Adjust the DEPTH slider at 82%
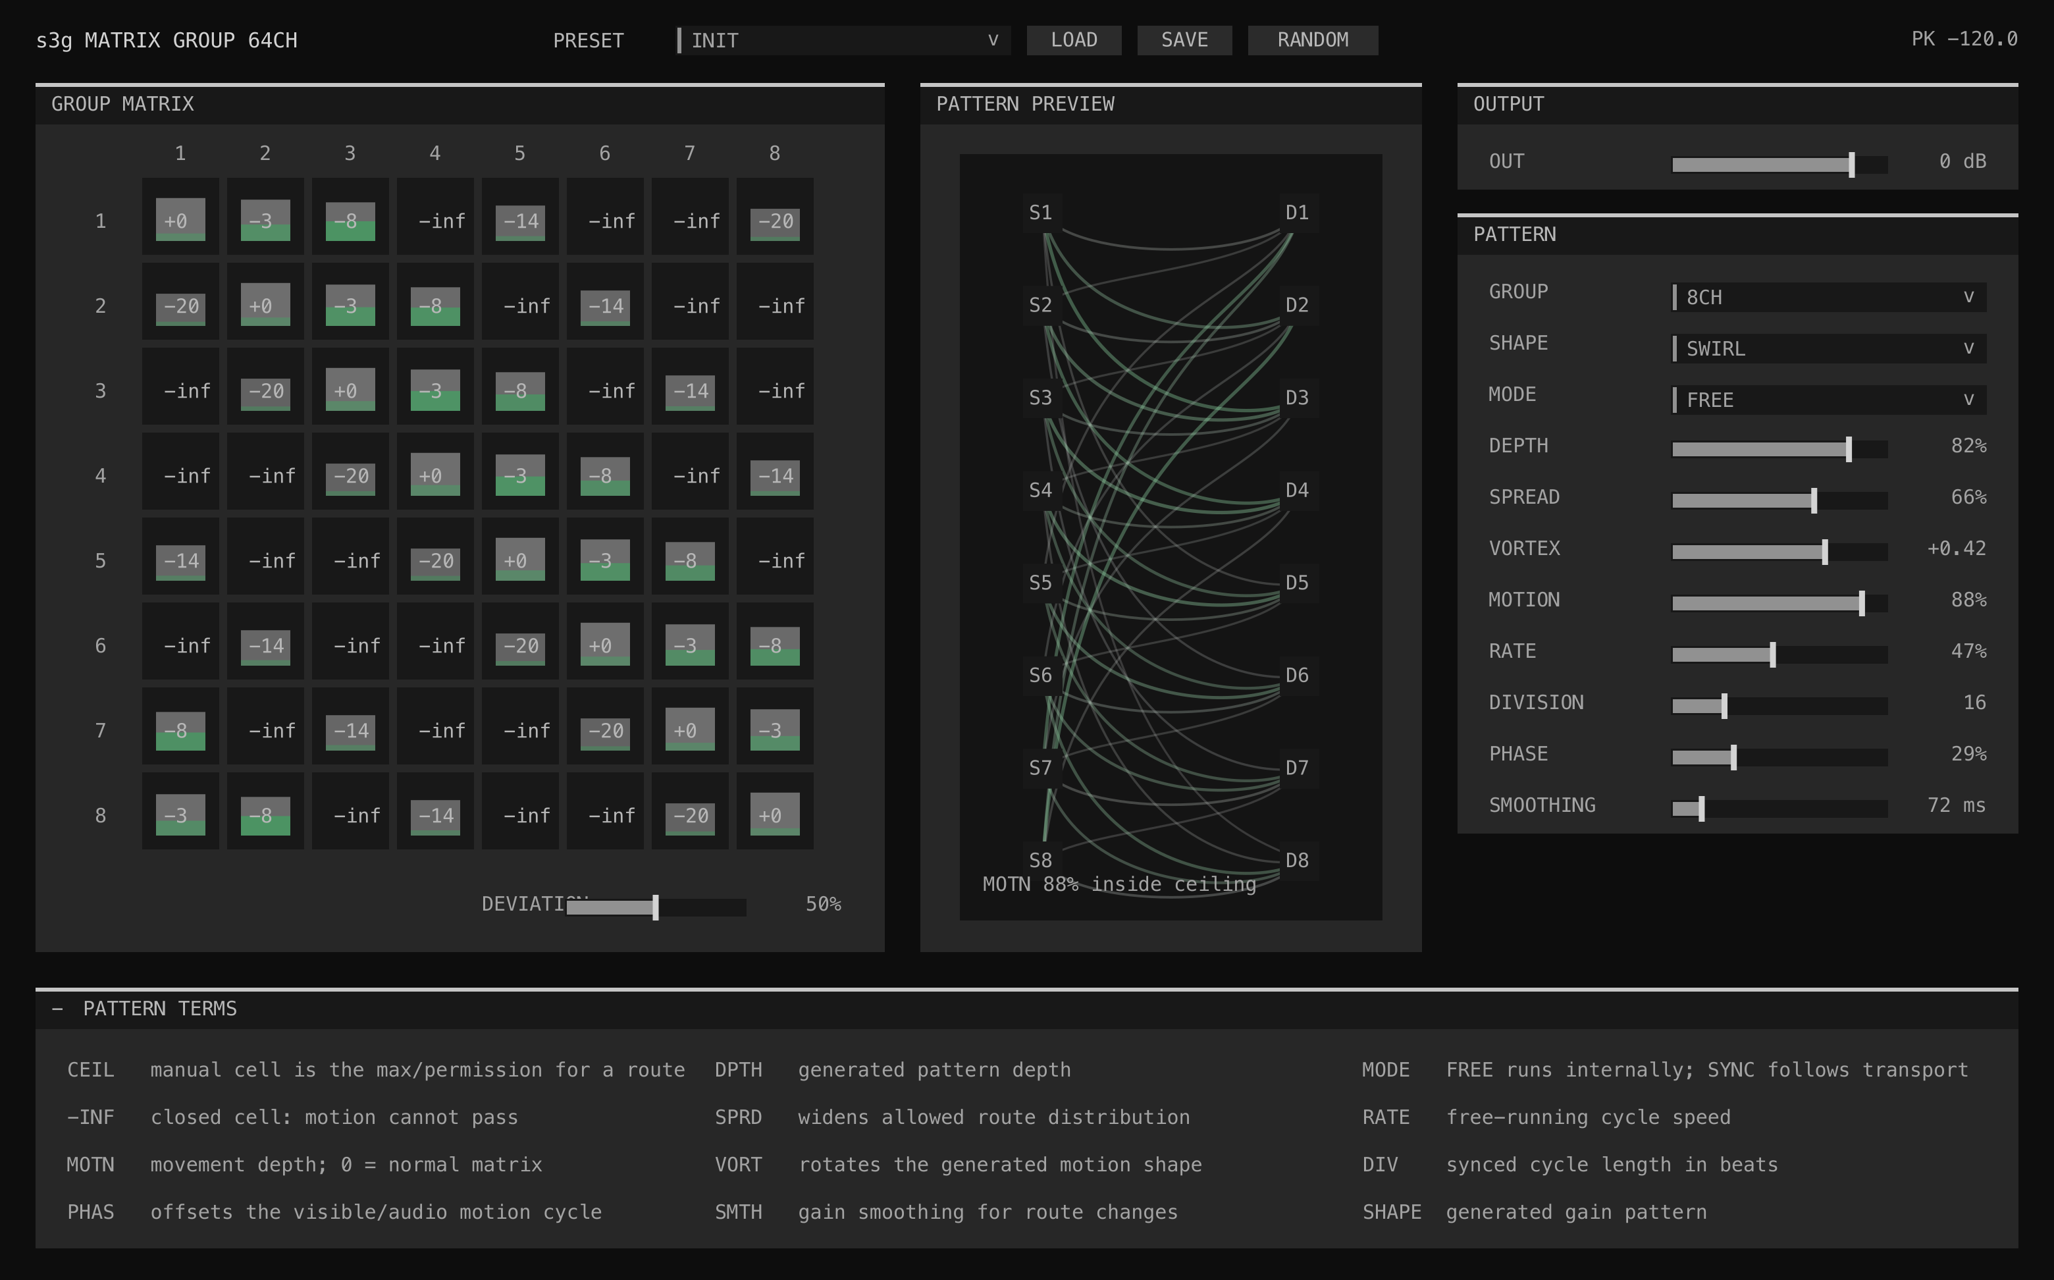 point(1779,448)
